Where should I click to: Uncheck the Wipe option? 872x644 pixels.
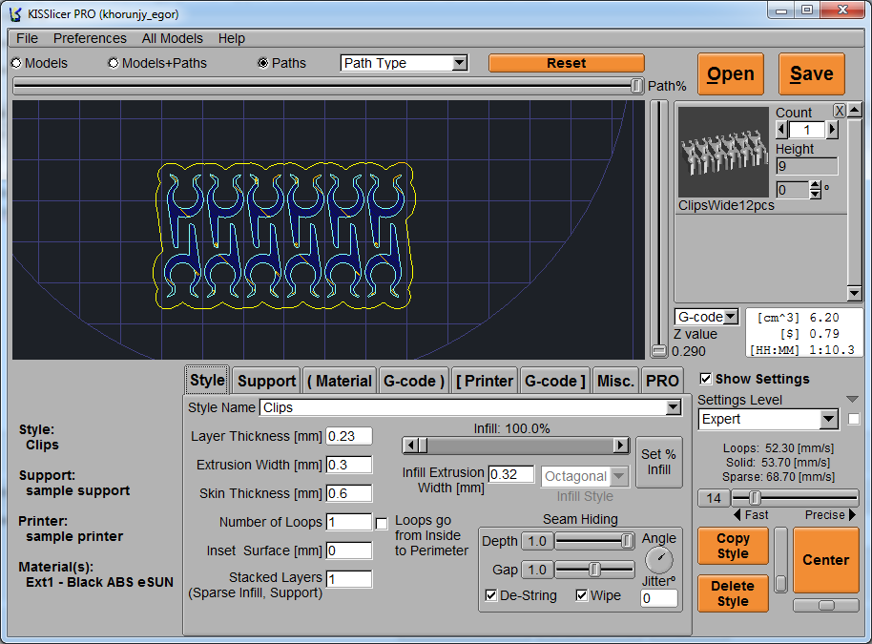point(582,596)
